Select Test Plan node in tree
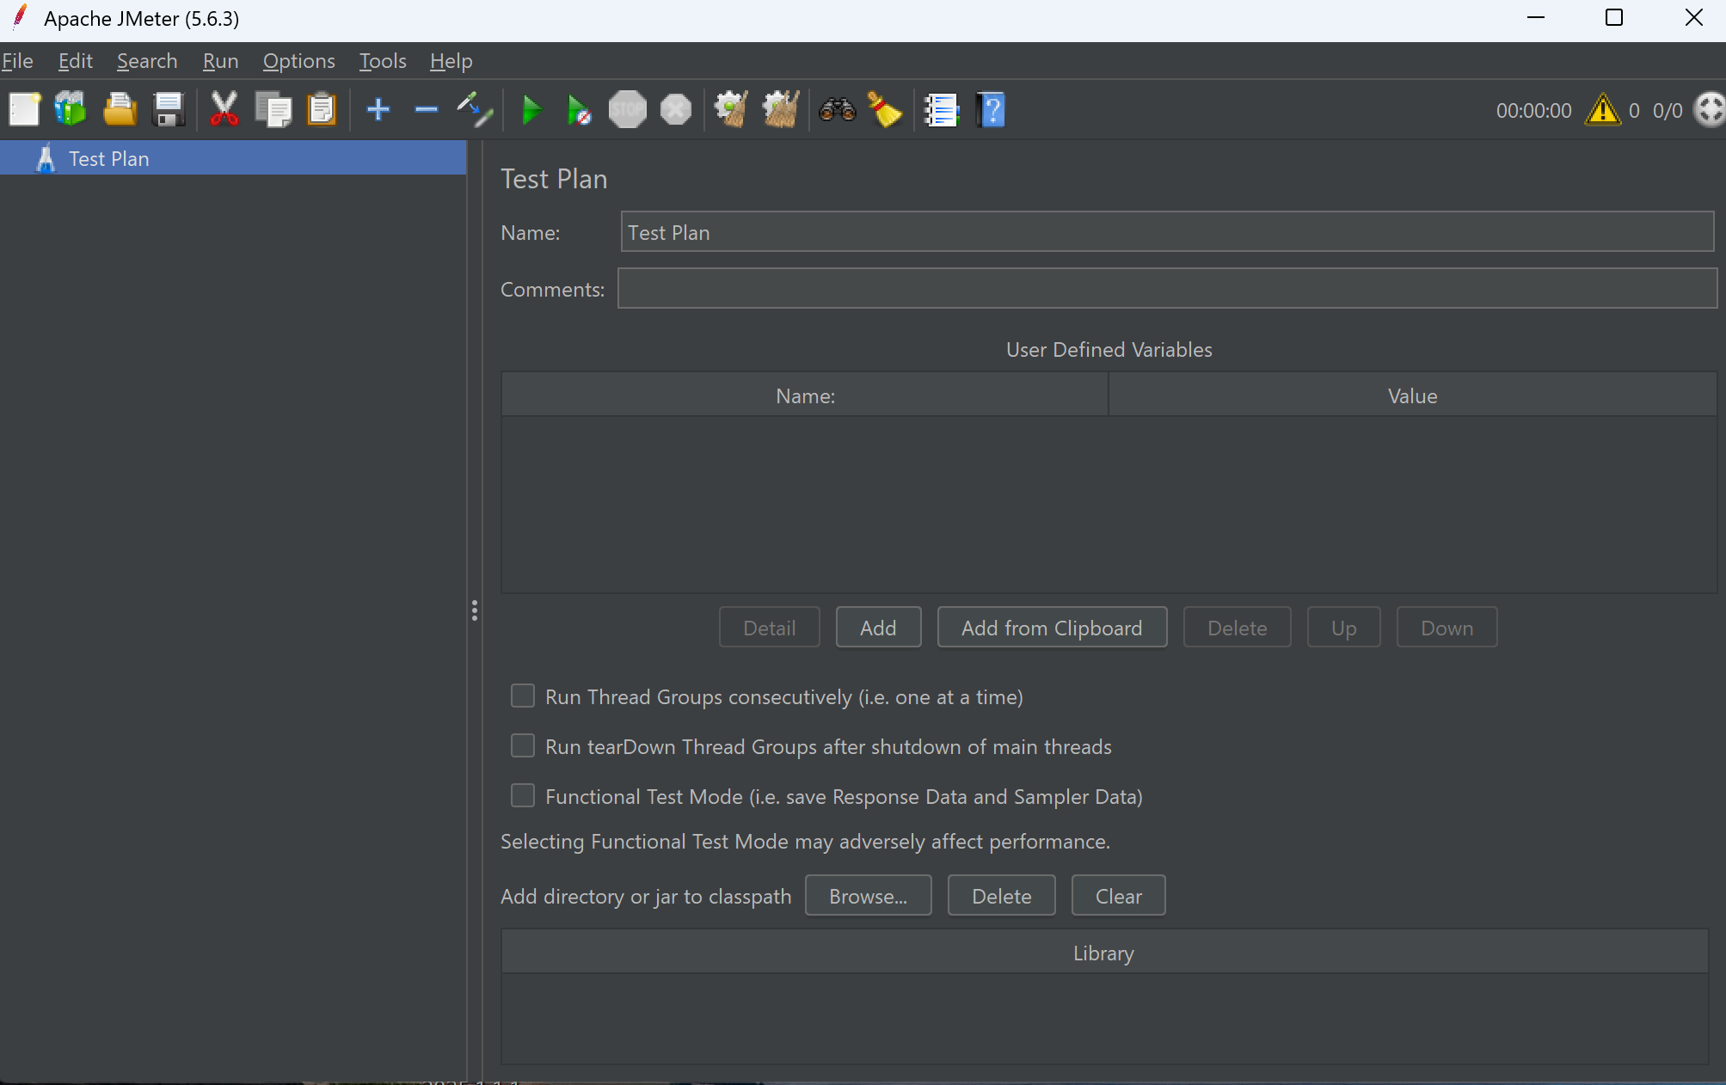The image size is (1726, 1085). (x=233, y=159)
